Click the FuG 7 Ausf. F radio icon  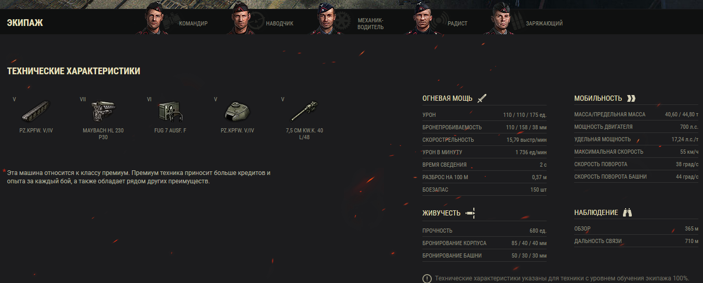point(170,111)
